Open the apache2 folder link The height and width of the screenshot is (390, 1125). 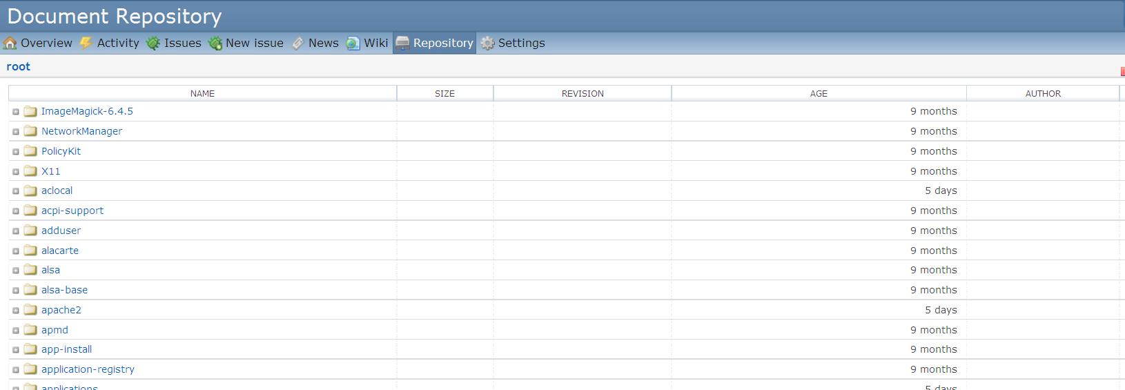(61, 310)
